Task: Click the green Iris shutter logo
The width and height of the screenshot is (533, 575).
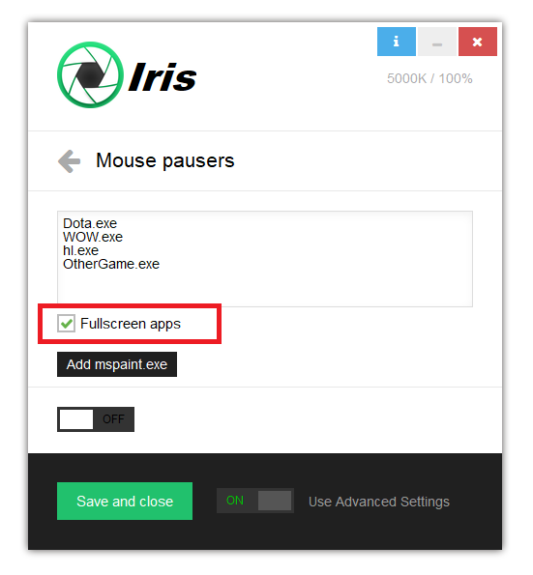Action: pyautogui.click(x=90, y=74)
